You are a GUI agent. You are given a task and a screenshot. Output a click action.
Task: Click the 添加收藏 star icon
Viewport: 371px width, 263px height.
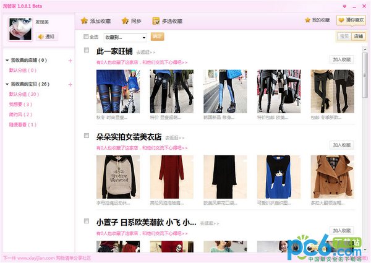(84, 21)
